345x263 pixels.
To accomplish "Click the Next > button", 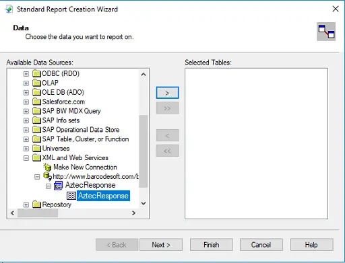I will pos(161,245).
